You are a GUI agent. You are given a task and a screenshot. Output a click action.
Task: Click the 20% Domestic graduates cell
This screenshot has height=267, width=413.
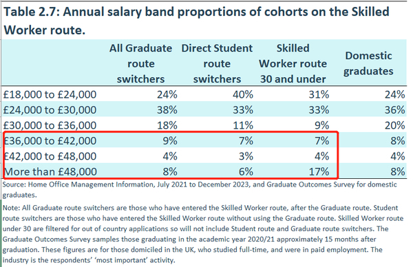(394, 125)
